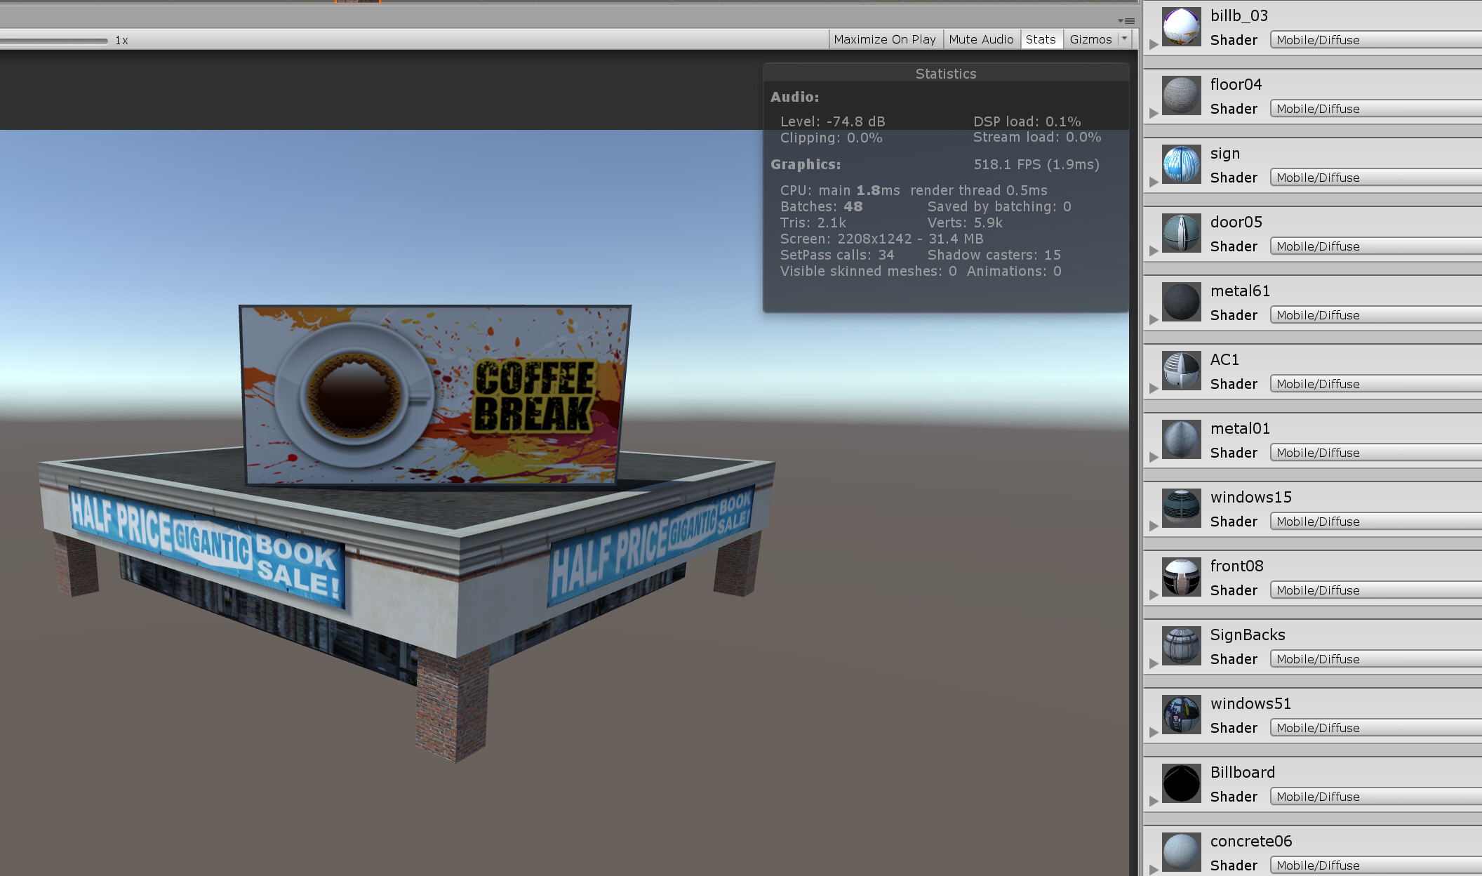Open the Mobile/Diffuse shader dropdown for floor04
This screenshot has height=876, width=1482.
(x=1374, y=108)
